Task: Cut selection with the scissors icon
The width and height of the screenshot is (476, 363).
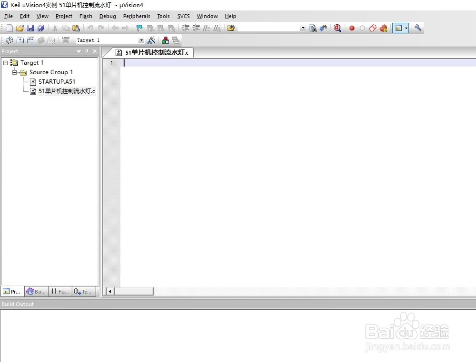Action: (x=55, y=28)
